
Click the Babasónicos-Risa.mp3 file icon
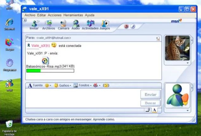point(46,60)
